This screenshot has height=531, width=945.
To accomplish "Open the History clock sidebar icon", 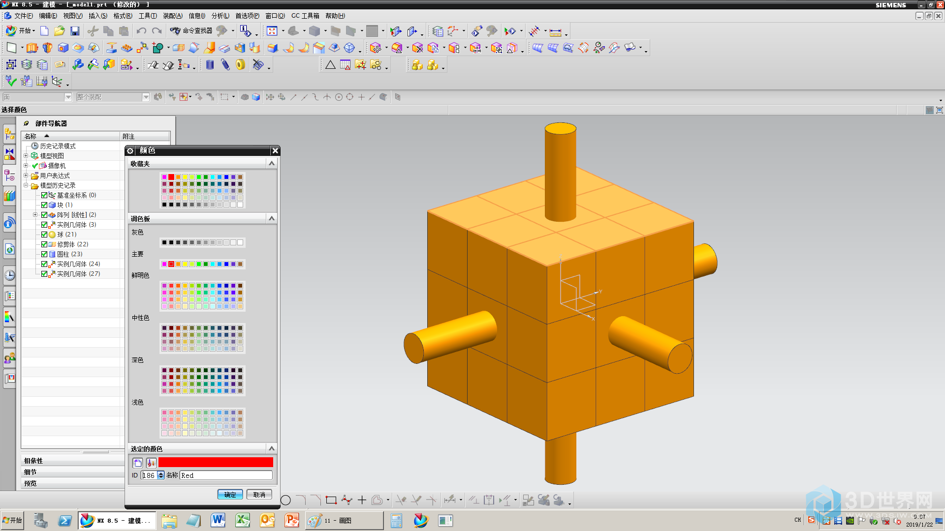I will [x=10, y=275].
